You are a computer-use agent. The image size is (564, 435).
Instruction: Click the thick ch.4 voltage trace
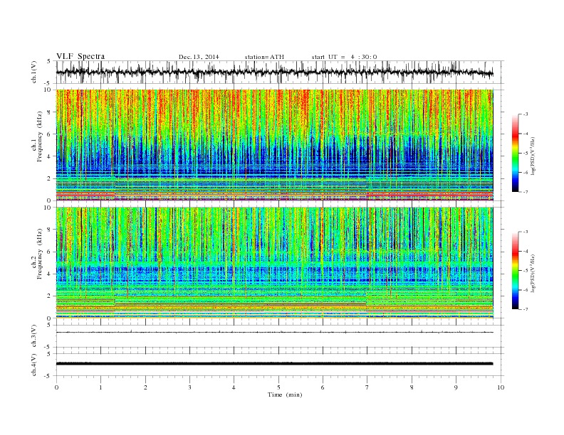click(x=274, y=364)
